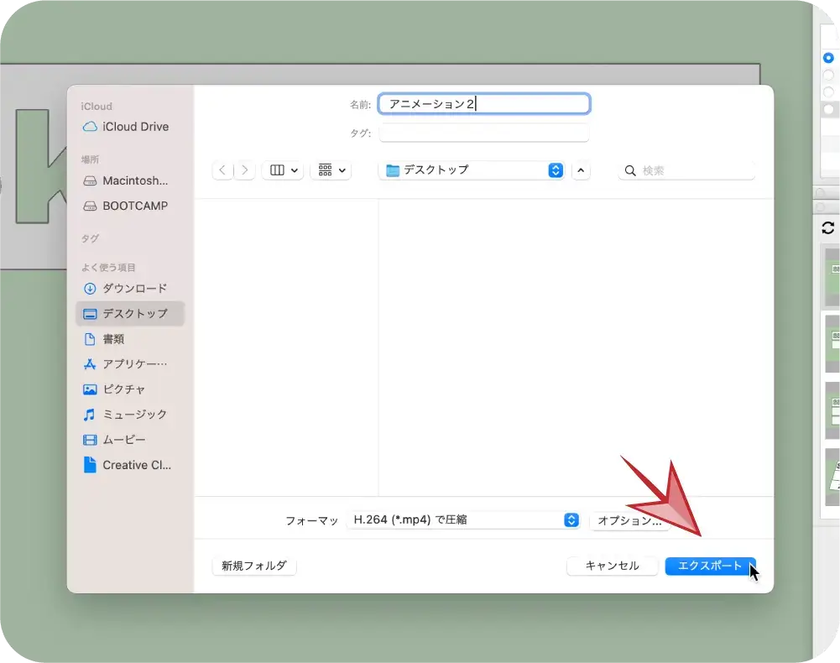Select the BOOTCAMP volume
Screen dimensions: 840x663
click(134, 206)
